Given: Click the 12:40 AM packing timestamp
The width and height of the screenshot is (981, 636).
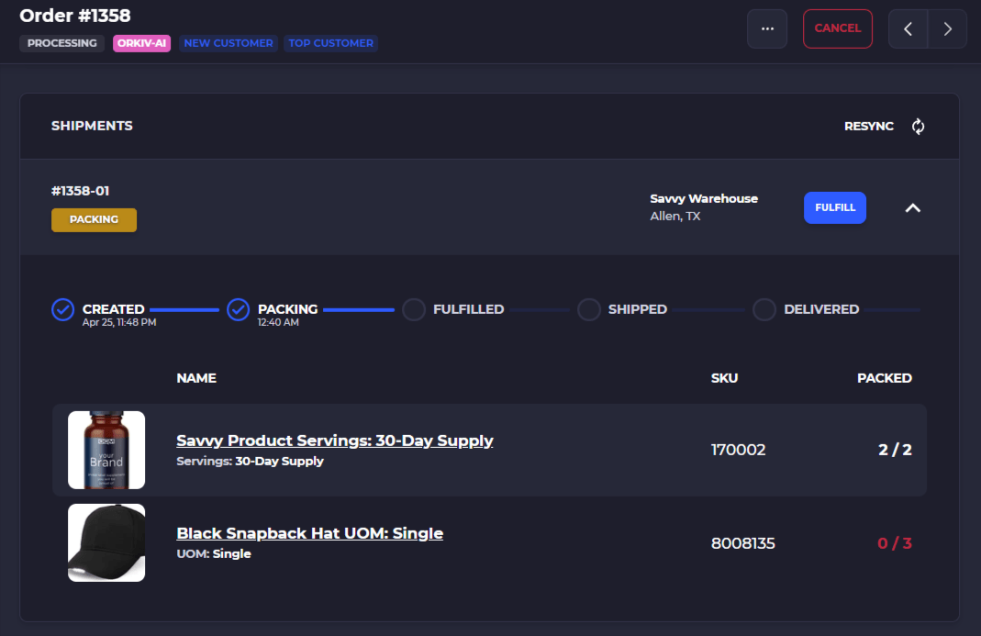Looking at the screenshot, I should 278,322.
